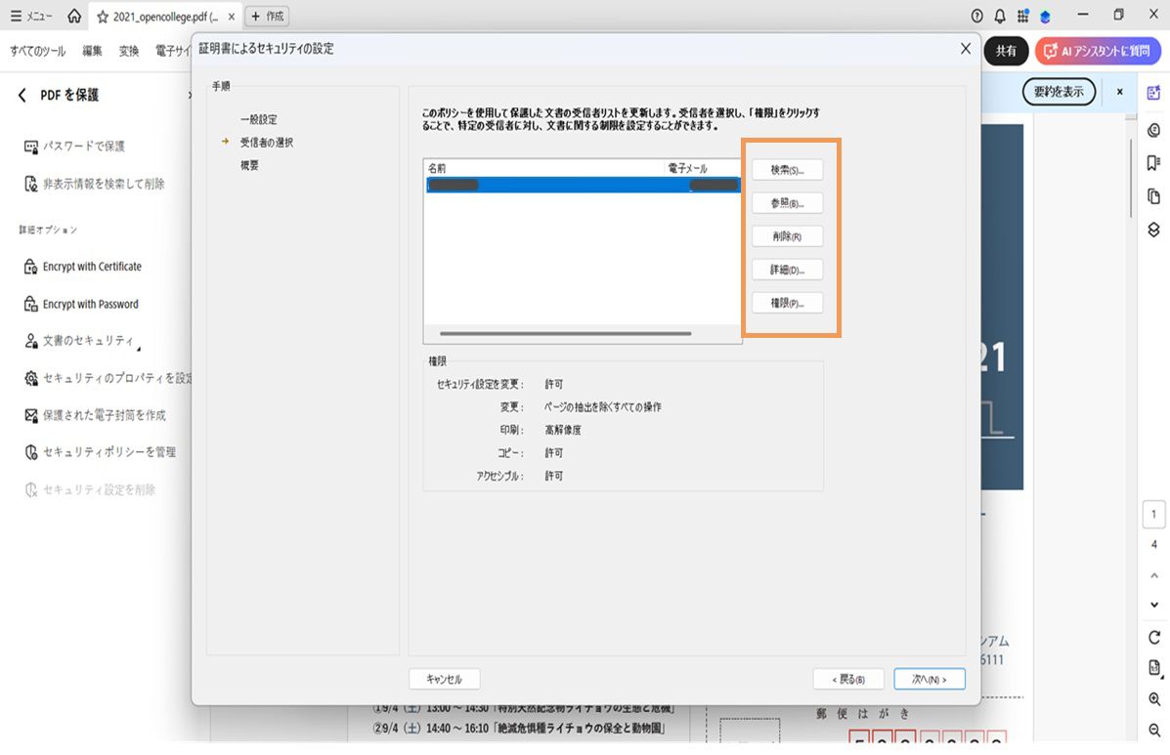
Task: Open セキュリティポリシーを管理
Action: tap(100, 452)
